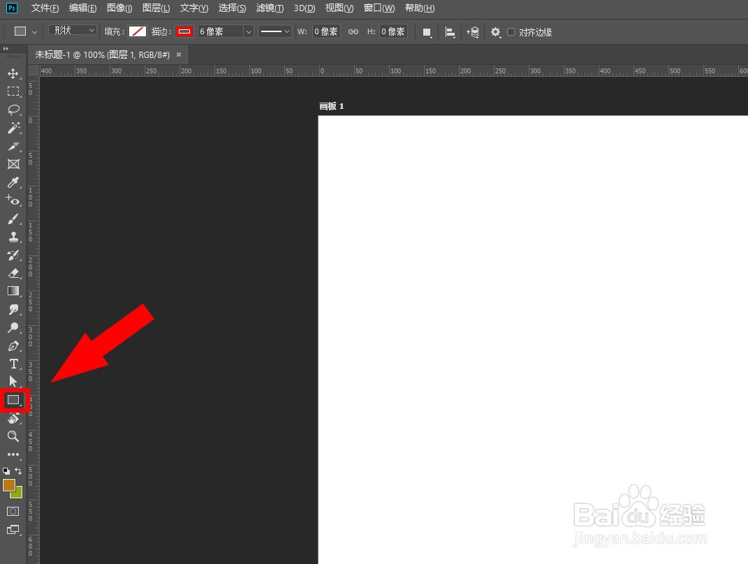Select the 画板 1 artboard label
Image resolution: width=748 pixels, height=564 pixels.
point(332,106)
